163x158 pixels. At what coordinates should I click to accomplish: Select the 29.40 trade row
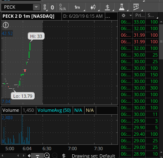pos(139,134)
